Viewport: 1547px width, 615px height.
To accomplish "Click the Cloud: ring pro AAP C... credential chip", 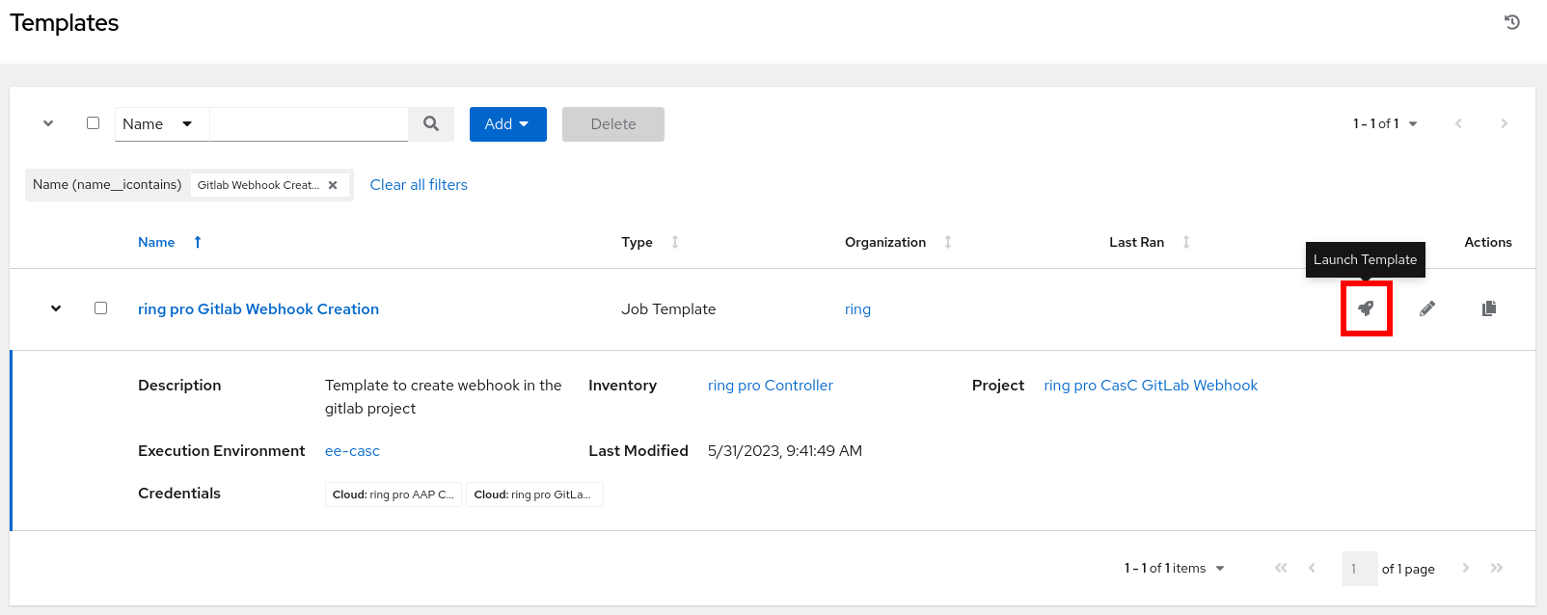I will [x=394, y=495].
